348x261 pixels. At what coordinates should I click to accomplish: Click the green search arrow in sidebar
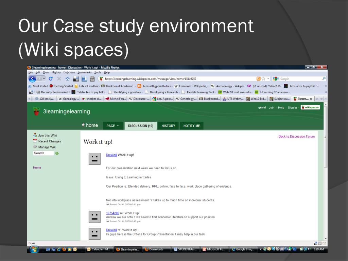click(57, 153)
